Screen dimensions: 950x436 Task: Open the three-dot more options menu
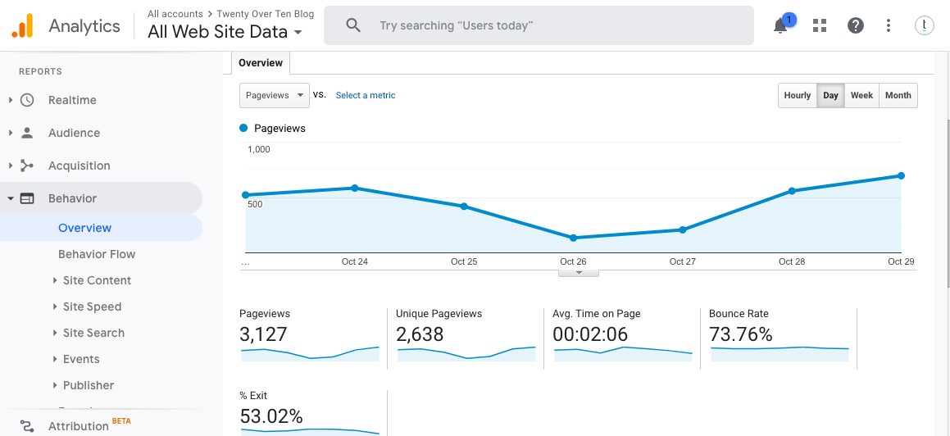pos(889,25)
